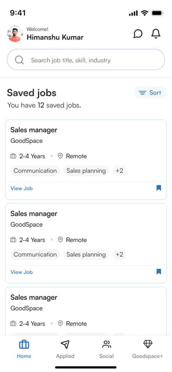Open the chat messages icon
172x372 pixels.
(138, 34)
